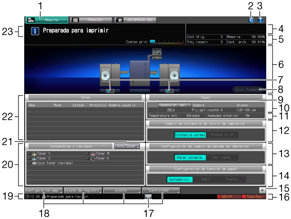
Task: Click the Caja tóner residual icon
Action: click(34, 163)
